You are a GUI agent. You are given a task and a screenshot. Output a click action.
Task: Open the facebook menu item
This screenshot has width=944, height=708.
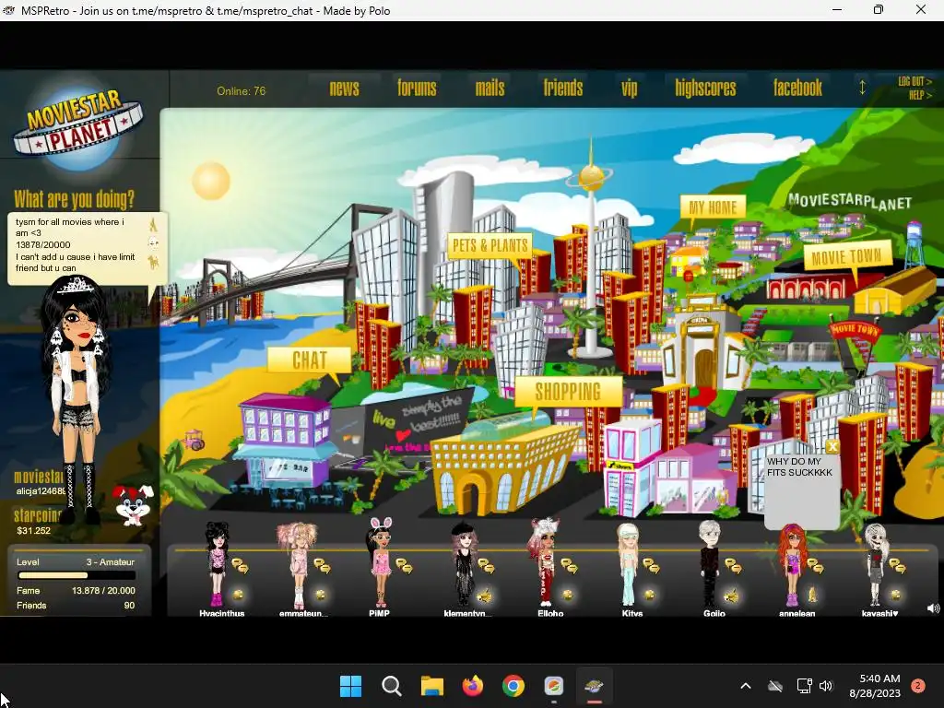797,88
